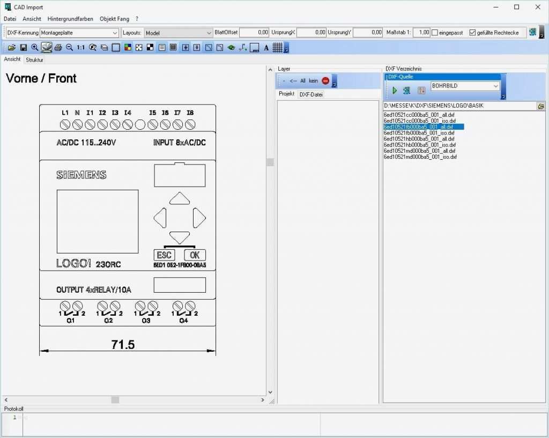Open the Objekt Fang menu
Viewport: 549px width, 438px height.
click(115, 19)
